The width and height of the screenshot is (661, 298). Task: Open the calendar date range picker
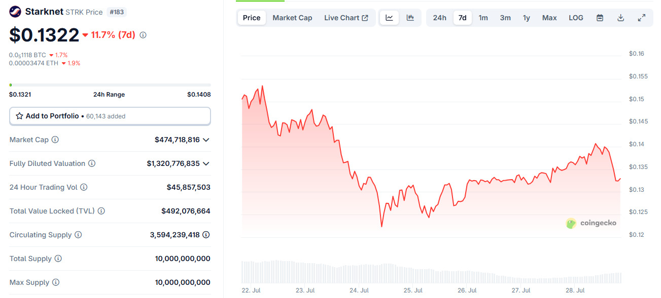tap(600, 18)
